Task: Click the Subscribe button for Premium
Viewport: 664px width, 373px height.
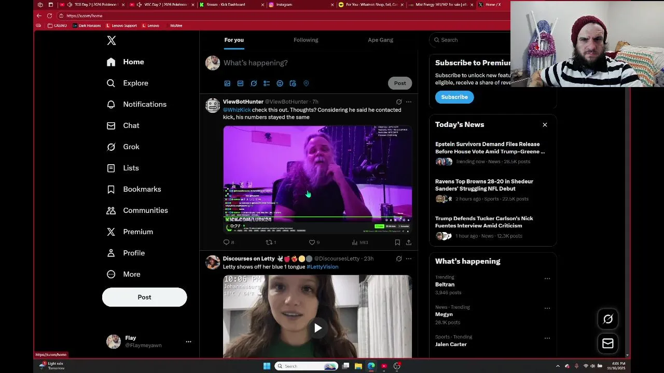Action: 454,97
